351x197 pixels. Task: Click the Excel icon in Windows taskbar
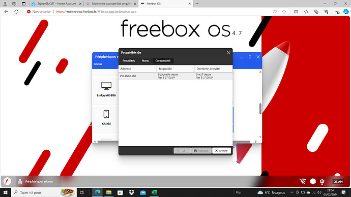(154, 192)
